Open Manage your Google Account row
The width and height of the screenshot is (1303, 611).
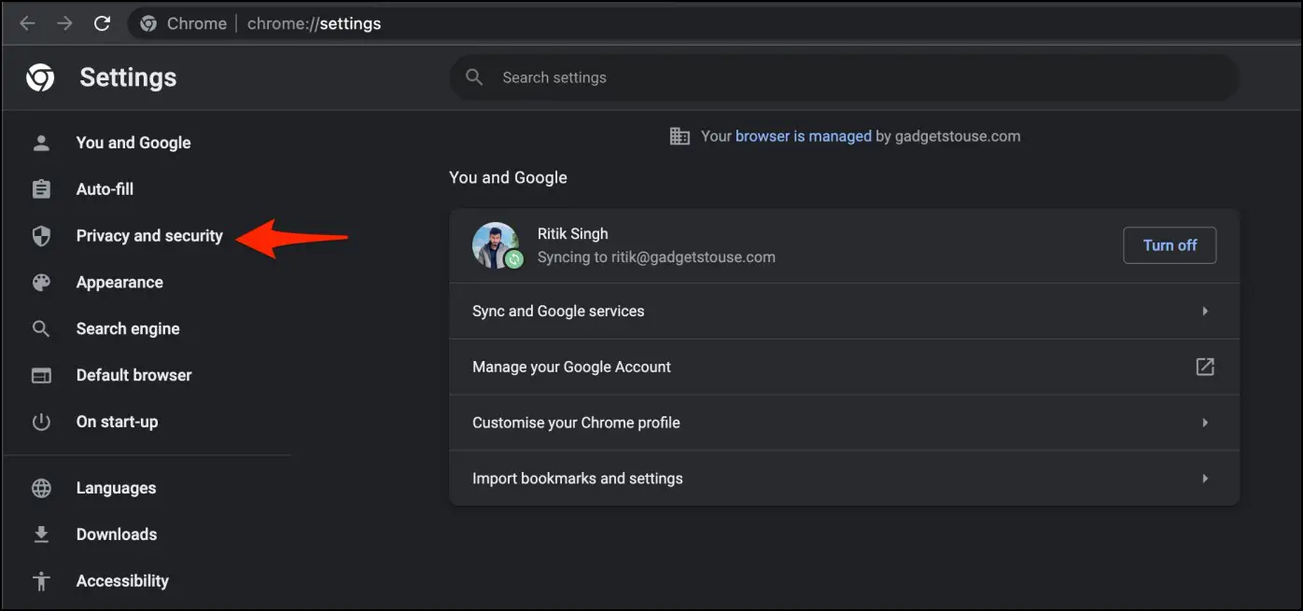coord(844,367)
